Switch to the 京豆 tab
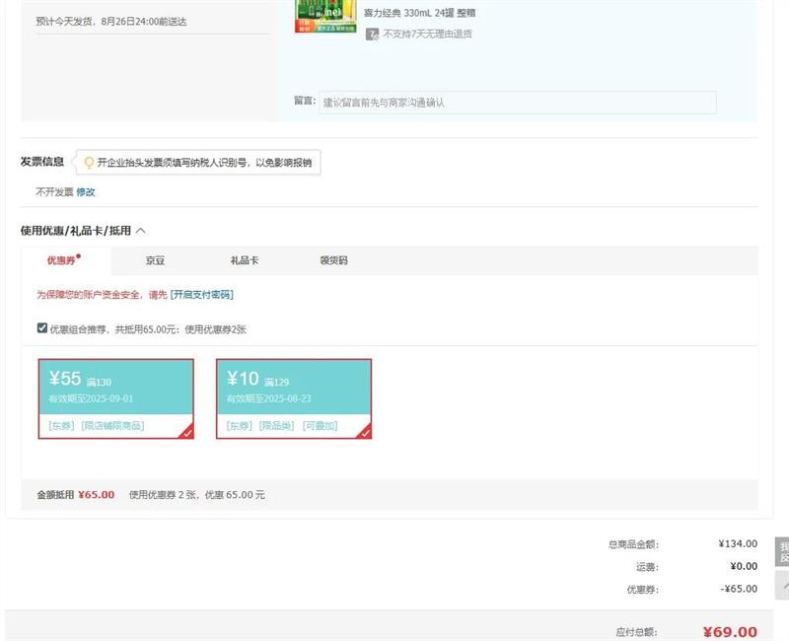This screenshot has height=641, width=789. click(155, 261)
